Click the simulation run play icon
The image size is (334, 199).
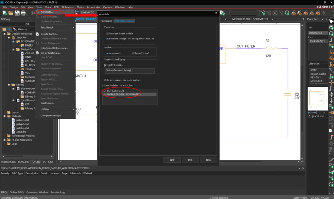pos(275,13)
